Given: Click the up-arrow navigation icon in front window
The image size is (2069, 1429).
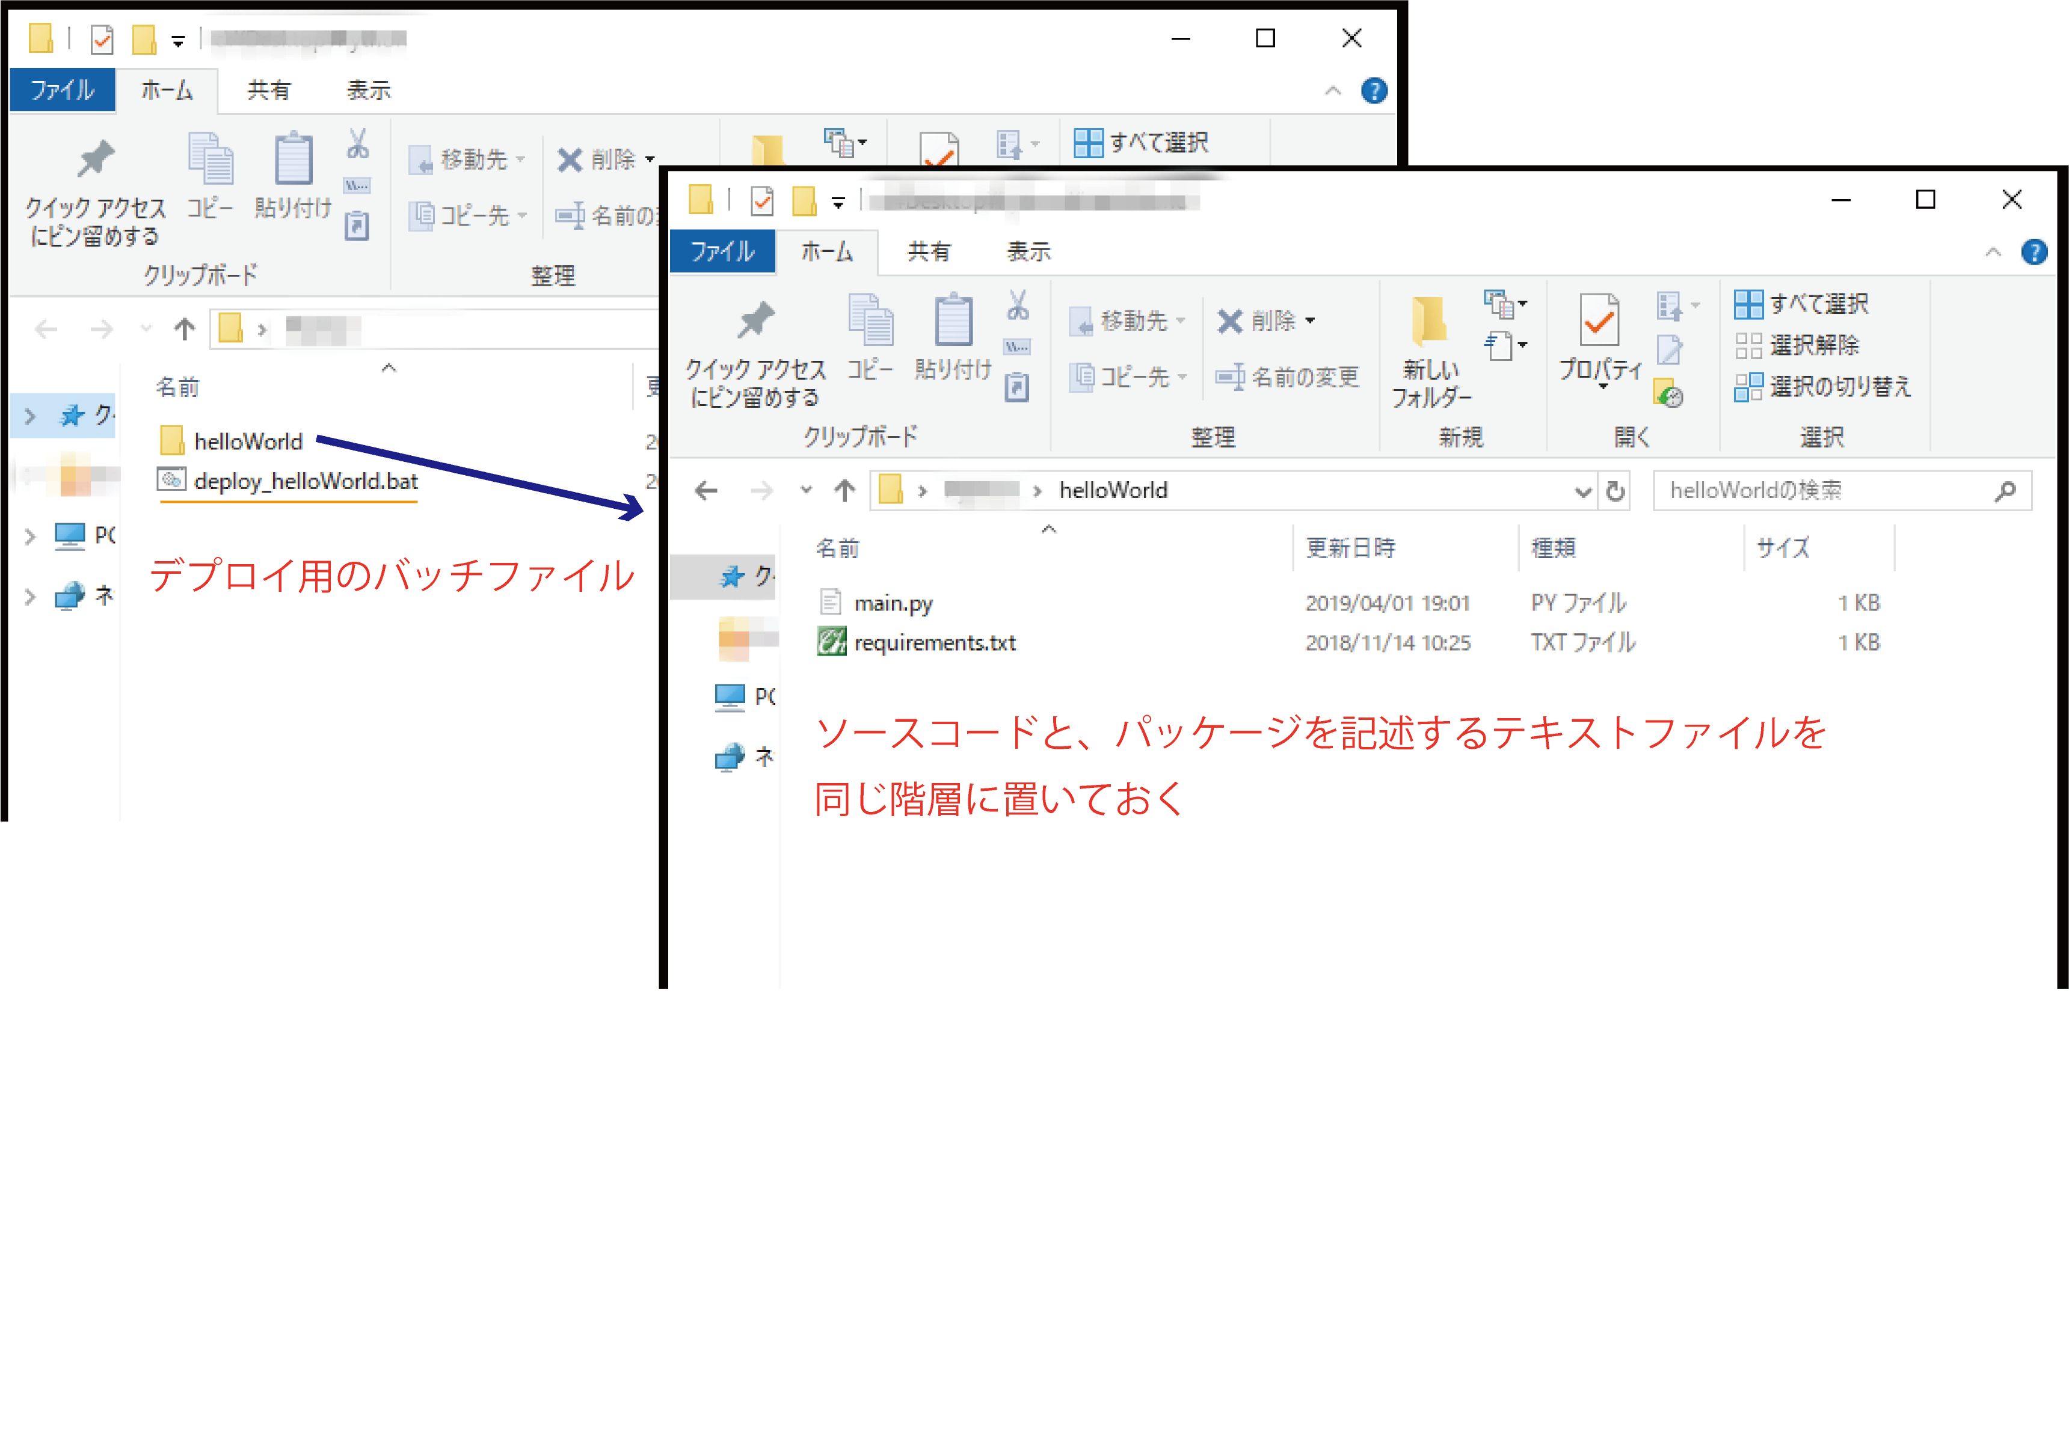Looking at the screenshot, I should click(x=844, y=491).
